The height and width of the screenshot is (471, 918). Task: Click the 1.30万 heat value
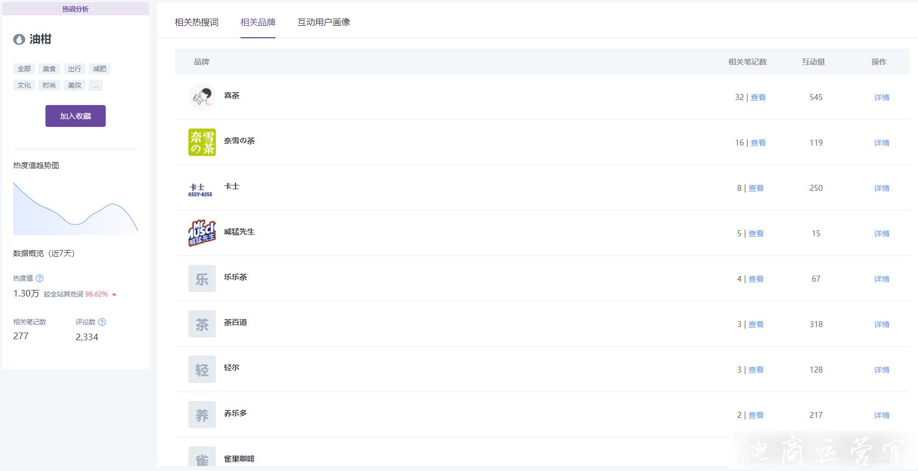[26, 293]
